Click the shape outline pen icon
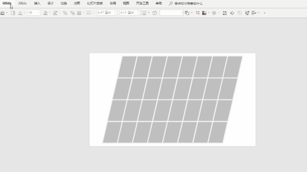The width and height of the screenshot is (307, 172). pos(55,13)
